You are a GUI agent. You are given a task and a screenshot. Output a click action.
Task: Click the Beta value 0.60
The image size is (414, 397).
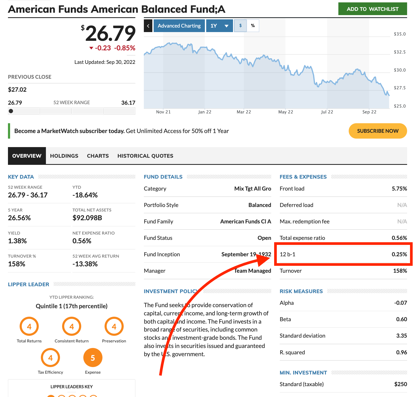pyautogui.click(x=402, y=319)
